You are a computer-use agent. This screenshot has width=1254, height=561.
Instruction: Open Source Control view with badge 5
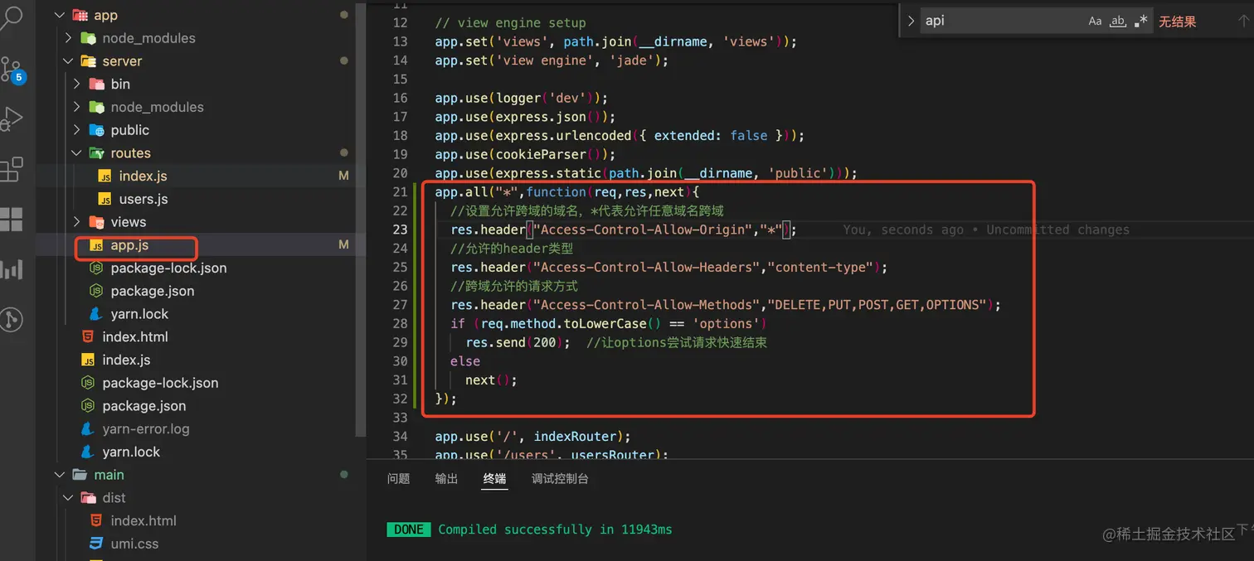12,70
